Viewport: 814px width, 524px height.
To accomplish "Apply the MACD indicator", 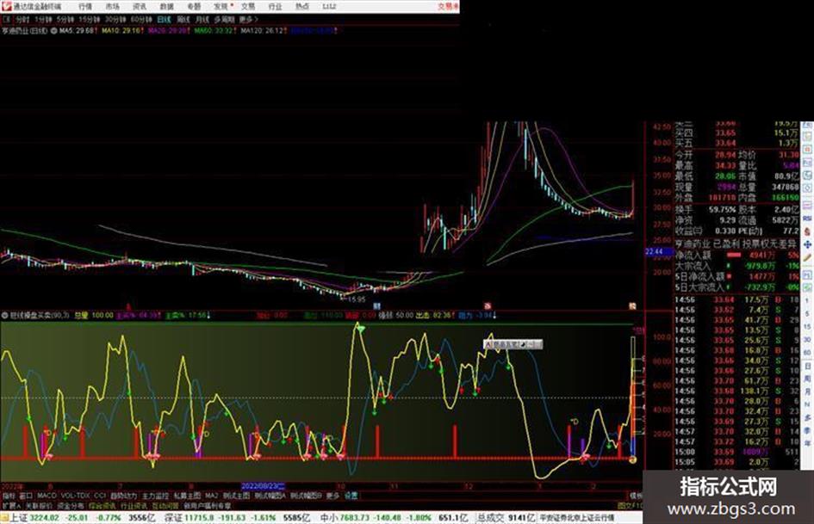I will pyautogui.click(x=47, y=496).
